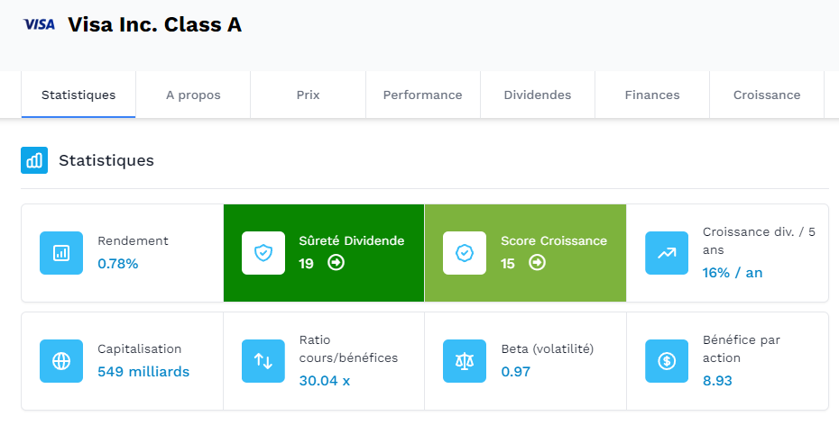This screenshot has width=839, height=425.
Task: Click the growth score 15
Action: pos(508,263)
